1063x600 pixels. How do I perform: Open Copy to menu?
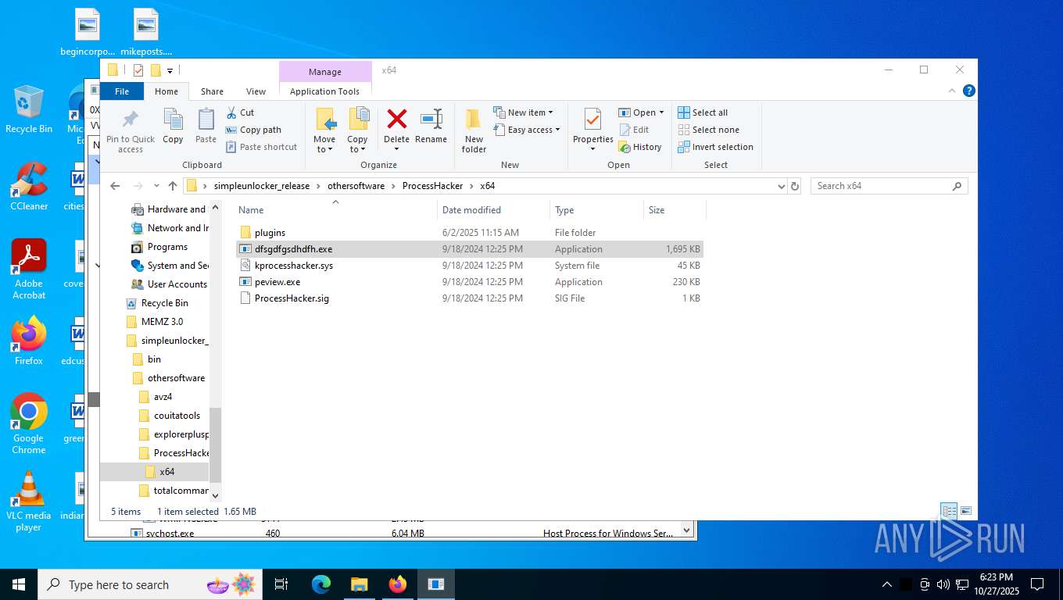(357, 130)
